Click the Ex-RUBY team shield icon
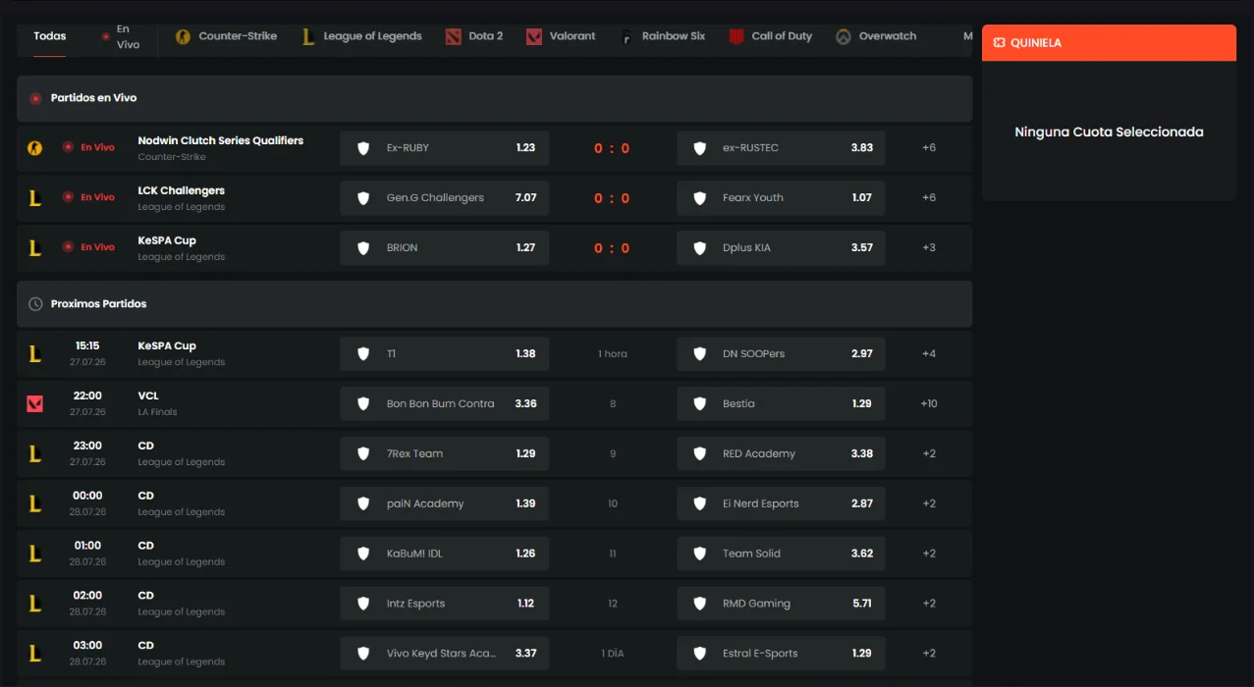Viewport: 1254px width, 687px height. point(363,148)
